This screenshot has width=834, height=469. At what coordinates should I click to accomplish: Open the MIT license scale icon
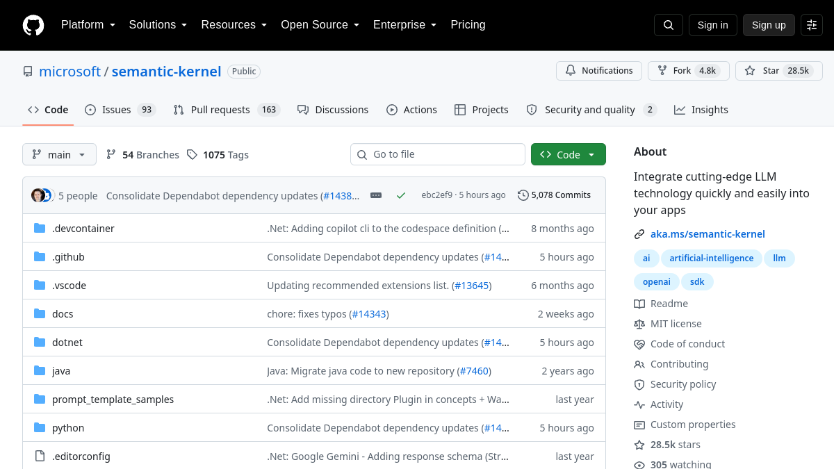(x=639, y=324)
